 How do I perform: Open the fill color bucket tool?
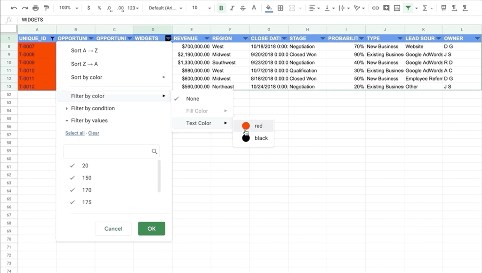269,8
